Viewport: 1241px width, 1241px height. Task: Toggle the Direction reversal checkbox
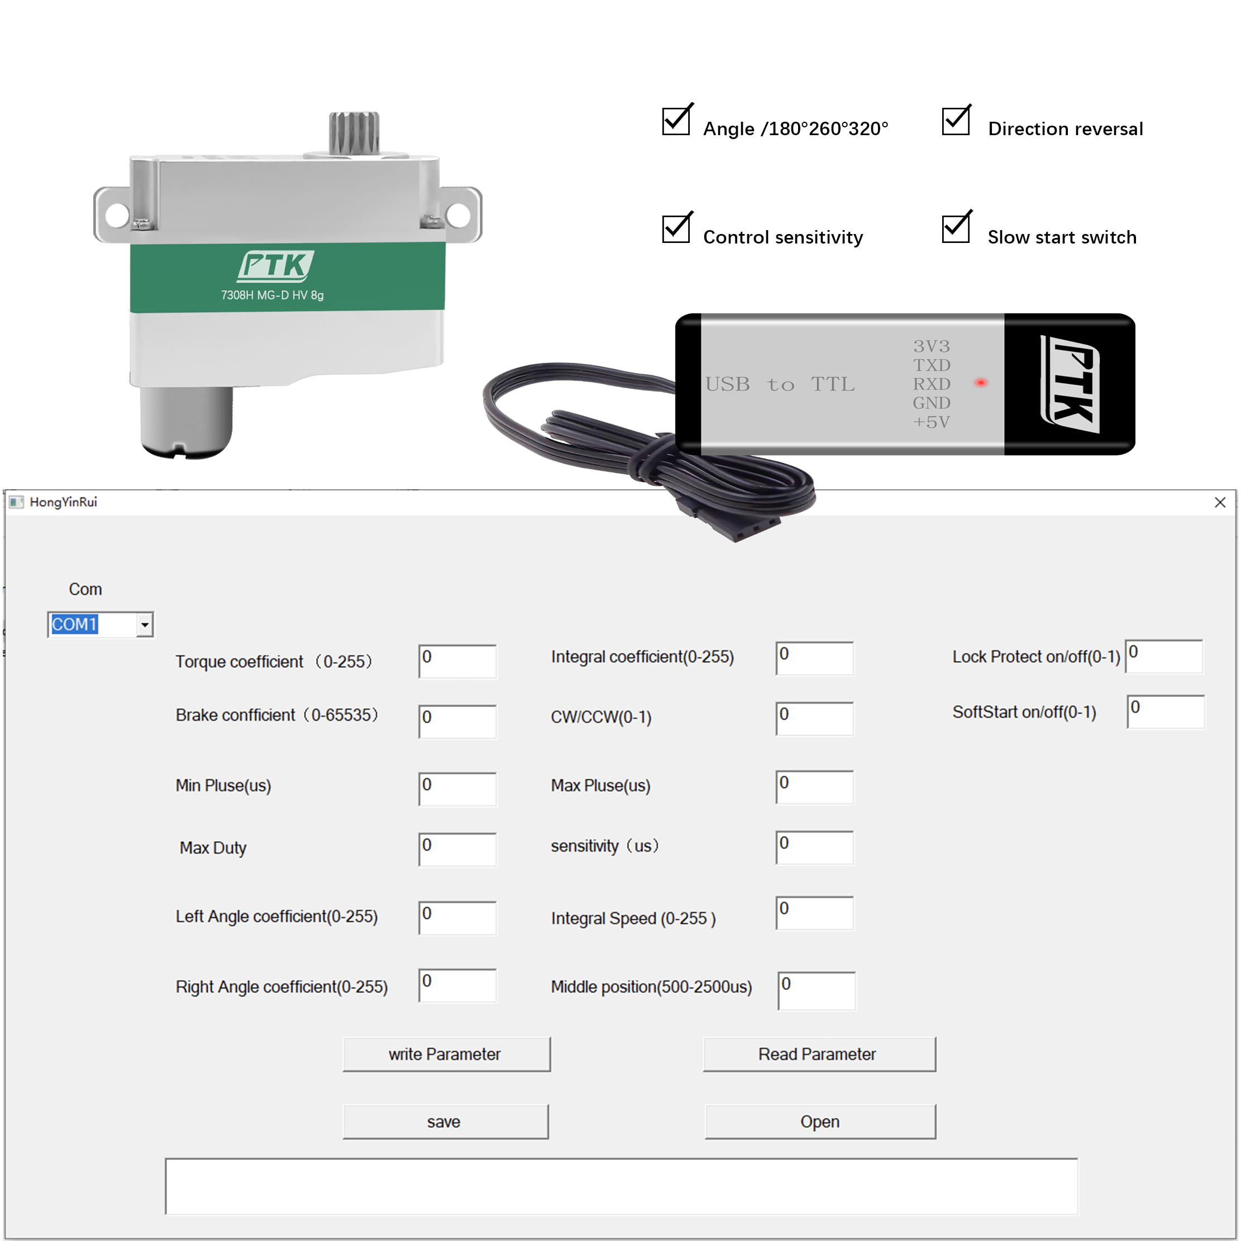[957, 120]
